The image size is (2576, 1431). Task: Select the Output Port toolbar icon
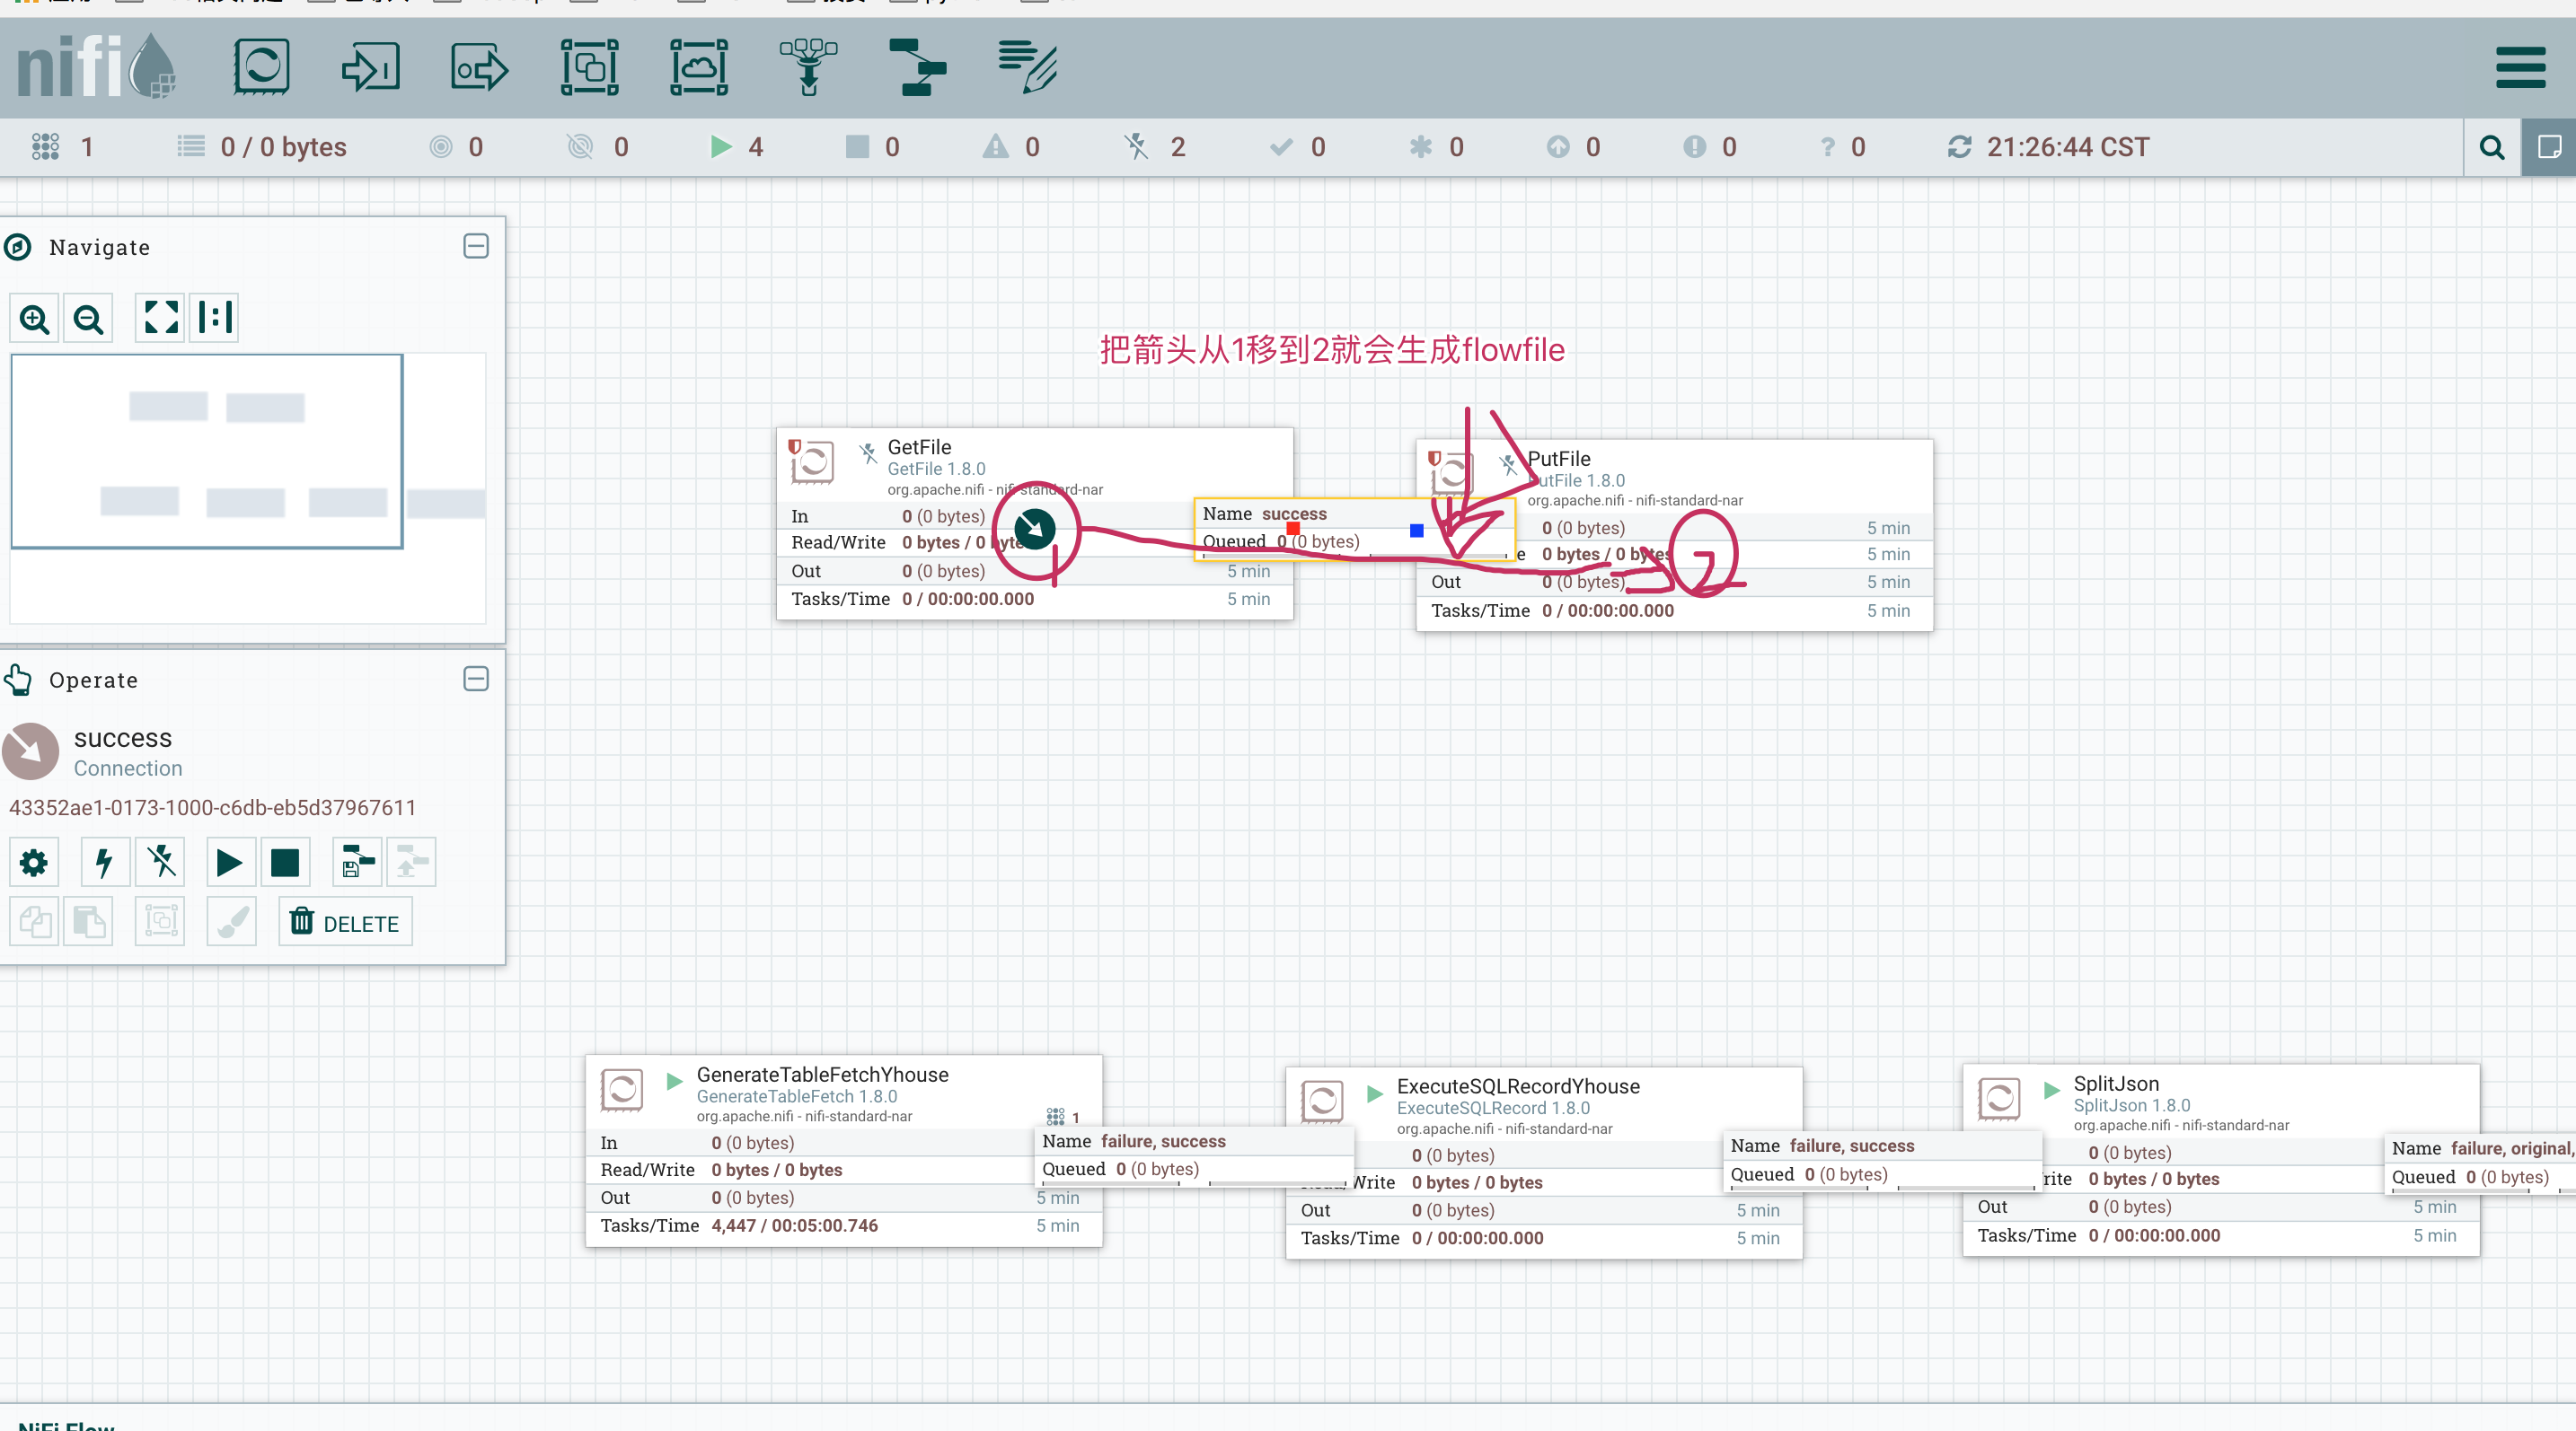[x=479, y=67]
